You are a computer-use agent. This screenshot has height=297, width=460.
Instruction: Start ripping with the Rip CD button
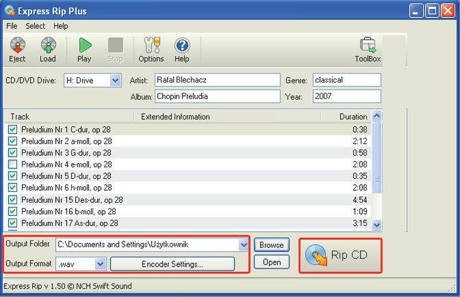(x=340, y=255)
